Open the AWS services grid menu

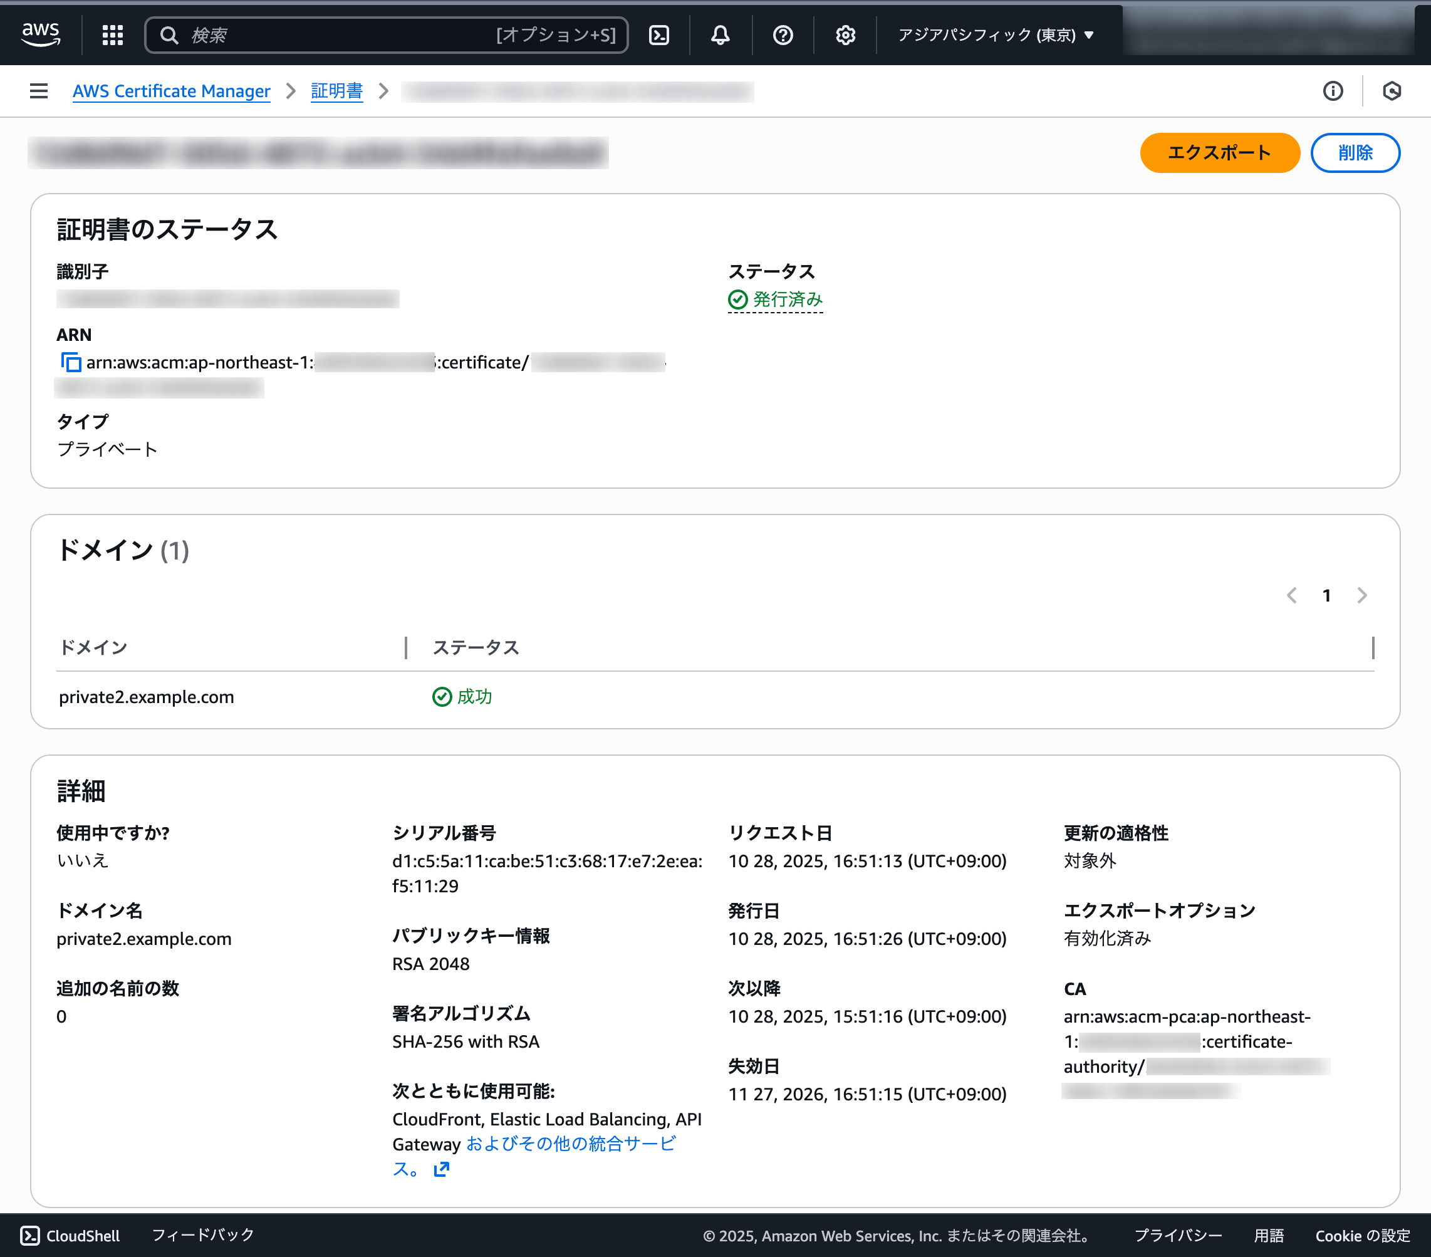point(112,34)
